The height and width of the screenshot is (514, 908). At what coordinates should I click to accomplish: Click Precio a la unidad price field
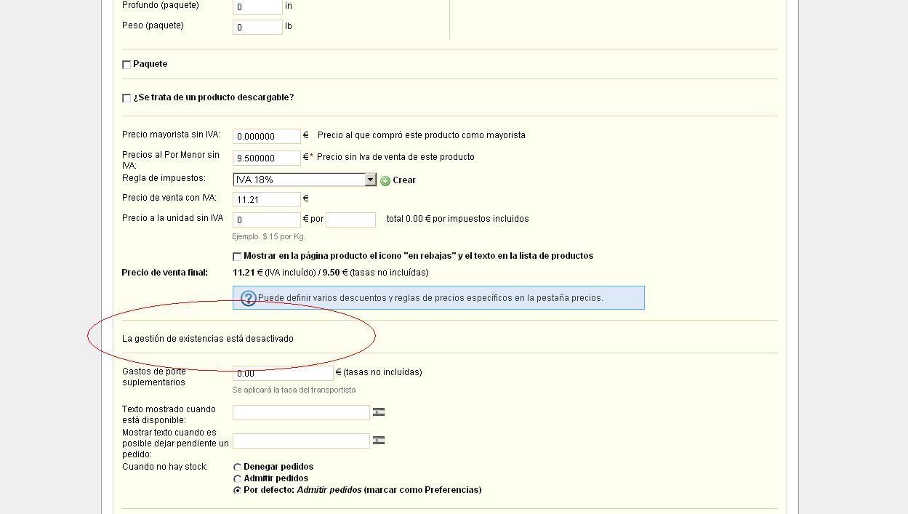pos(267,220)
